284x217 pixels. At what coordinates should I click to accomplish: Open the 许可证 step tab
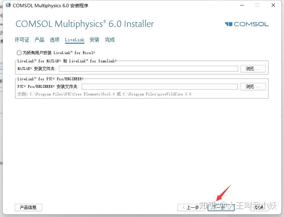pyautogui.click(x=22, y=40)
